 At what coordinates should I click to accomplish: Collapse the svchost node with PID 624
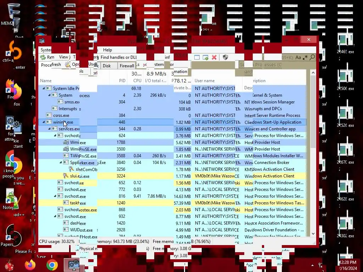55,135
